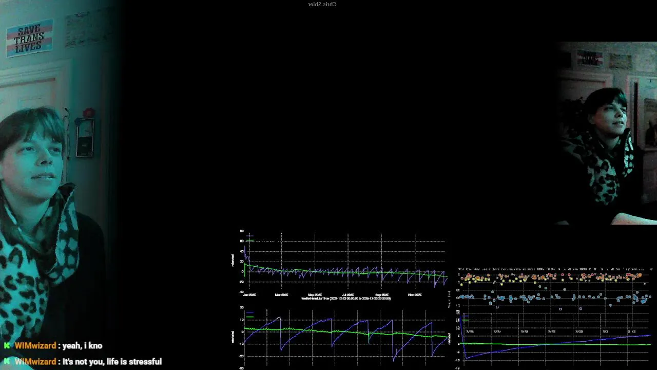Click the "Sep-2025" axis label on yearly chart
This screenshot has width=657, height=370.
pyautogui.click(x=381, y=295)
